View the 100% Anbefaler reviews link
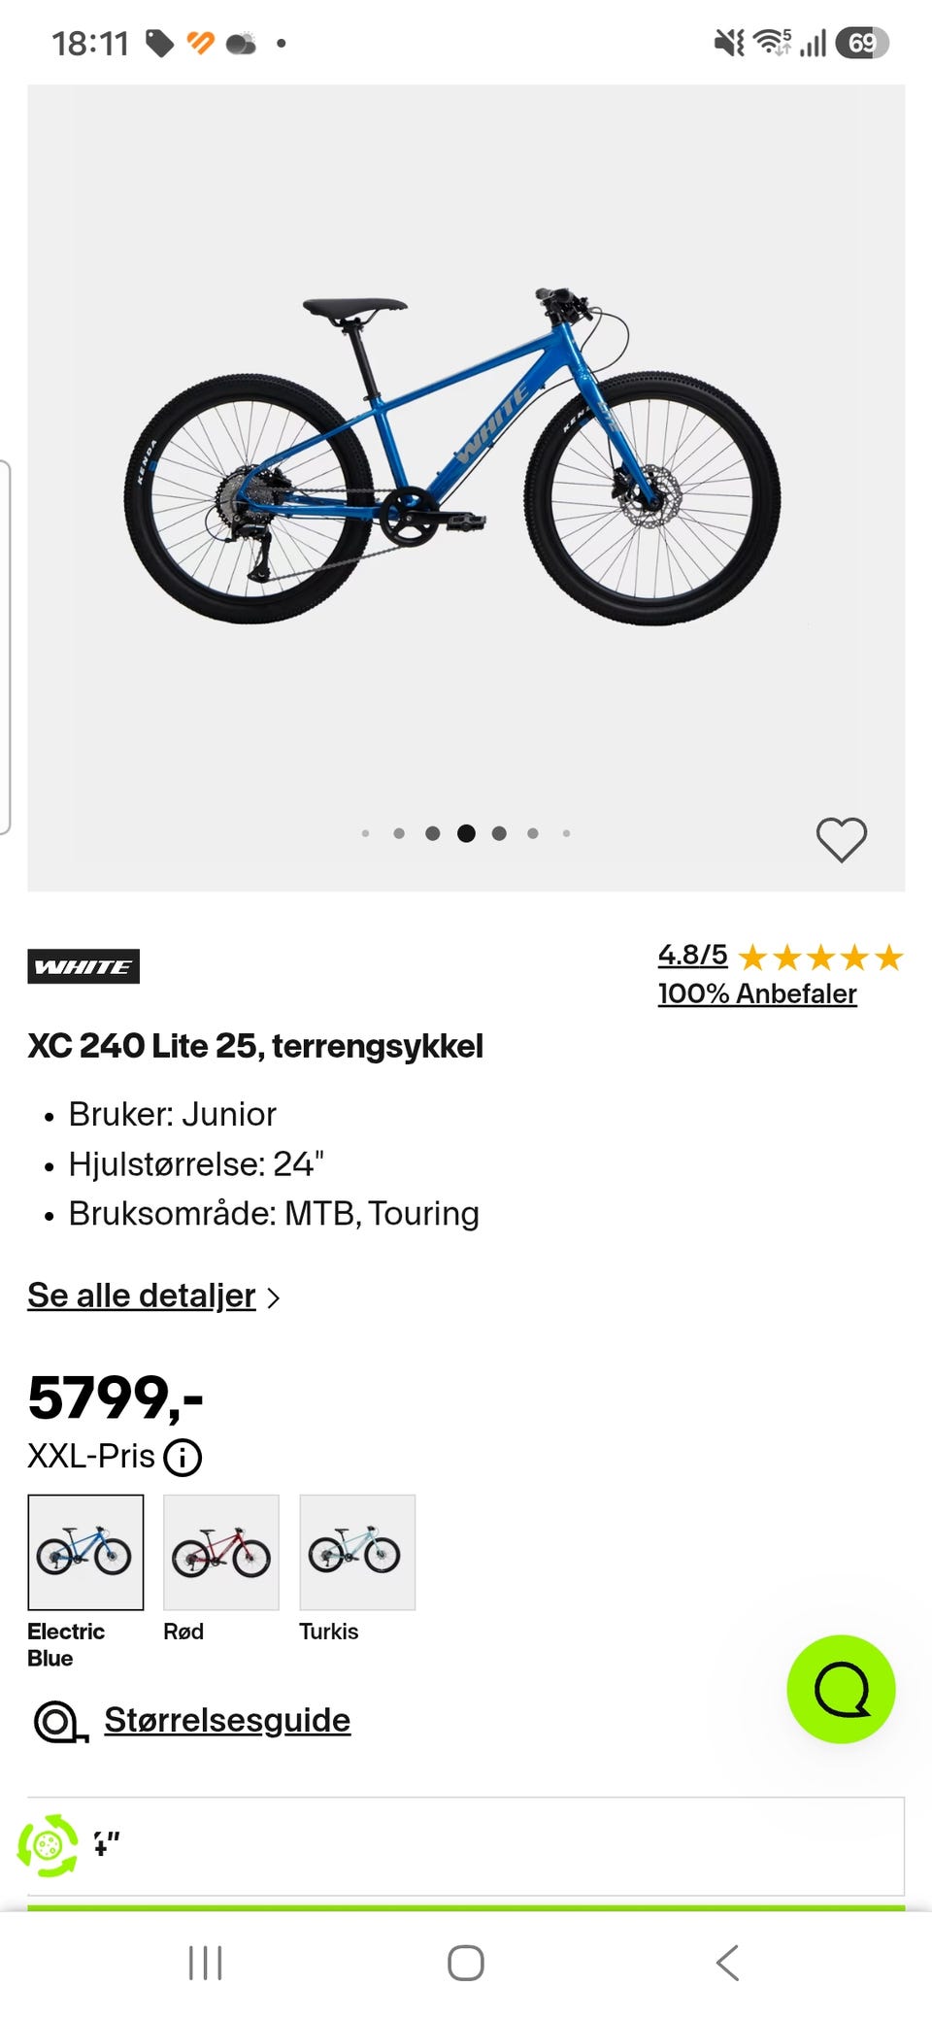The width and height of the screenshot is (932, 2020). coord(757,993)
